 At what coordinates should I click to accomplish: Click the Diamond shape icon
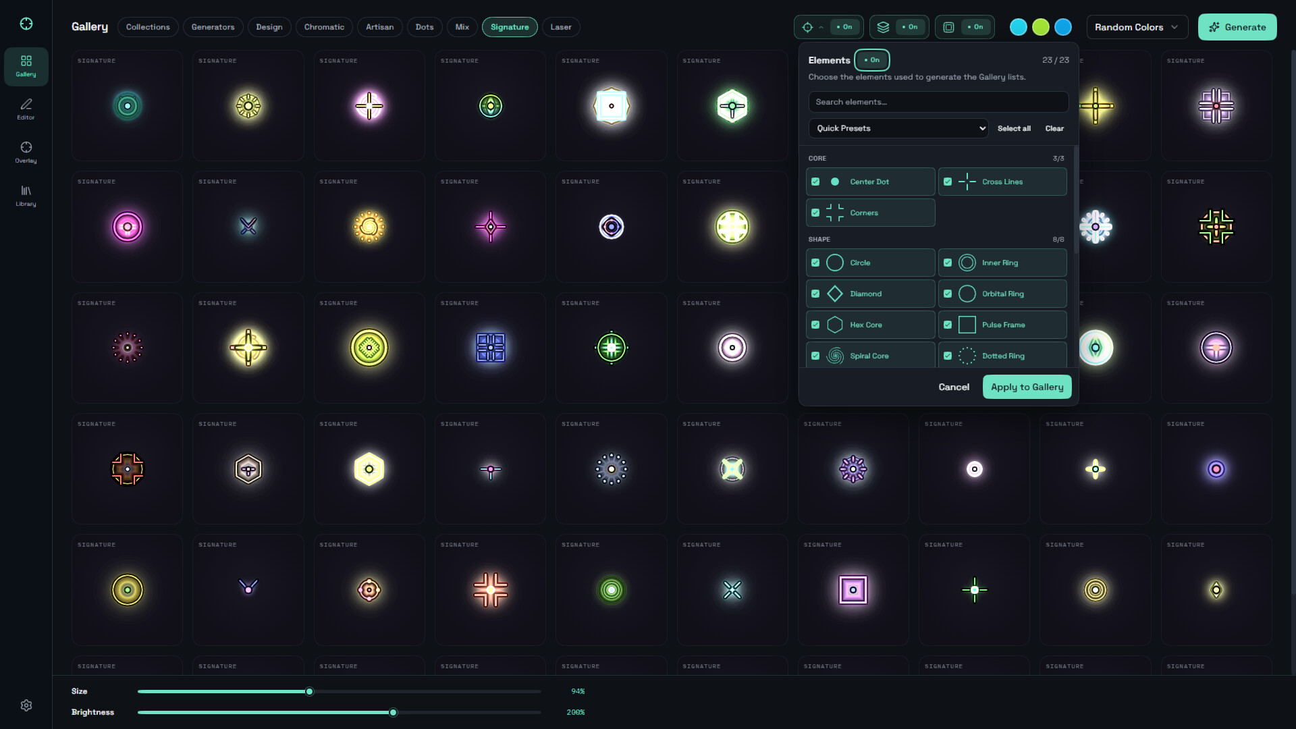835,294
